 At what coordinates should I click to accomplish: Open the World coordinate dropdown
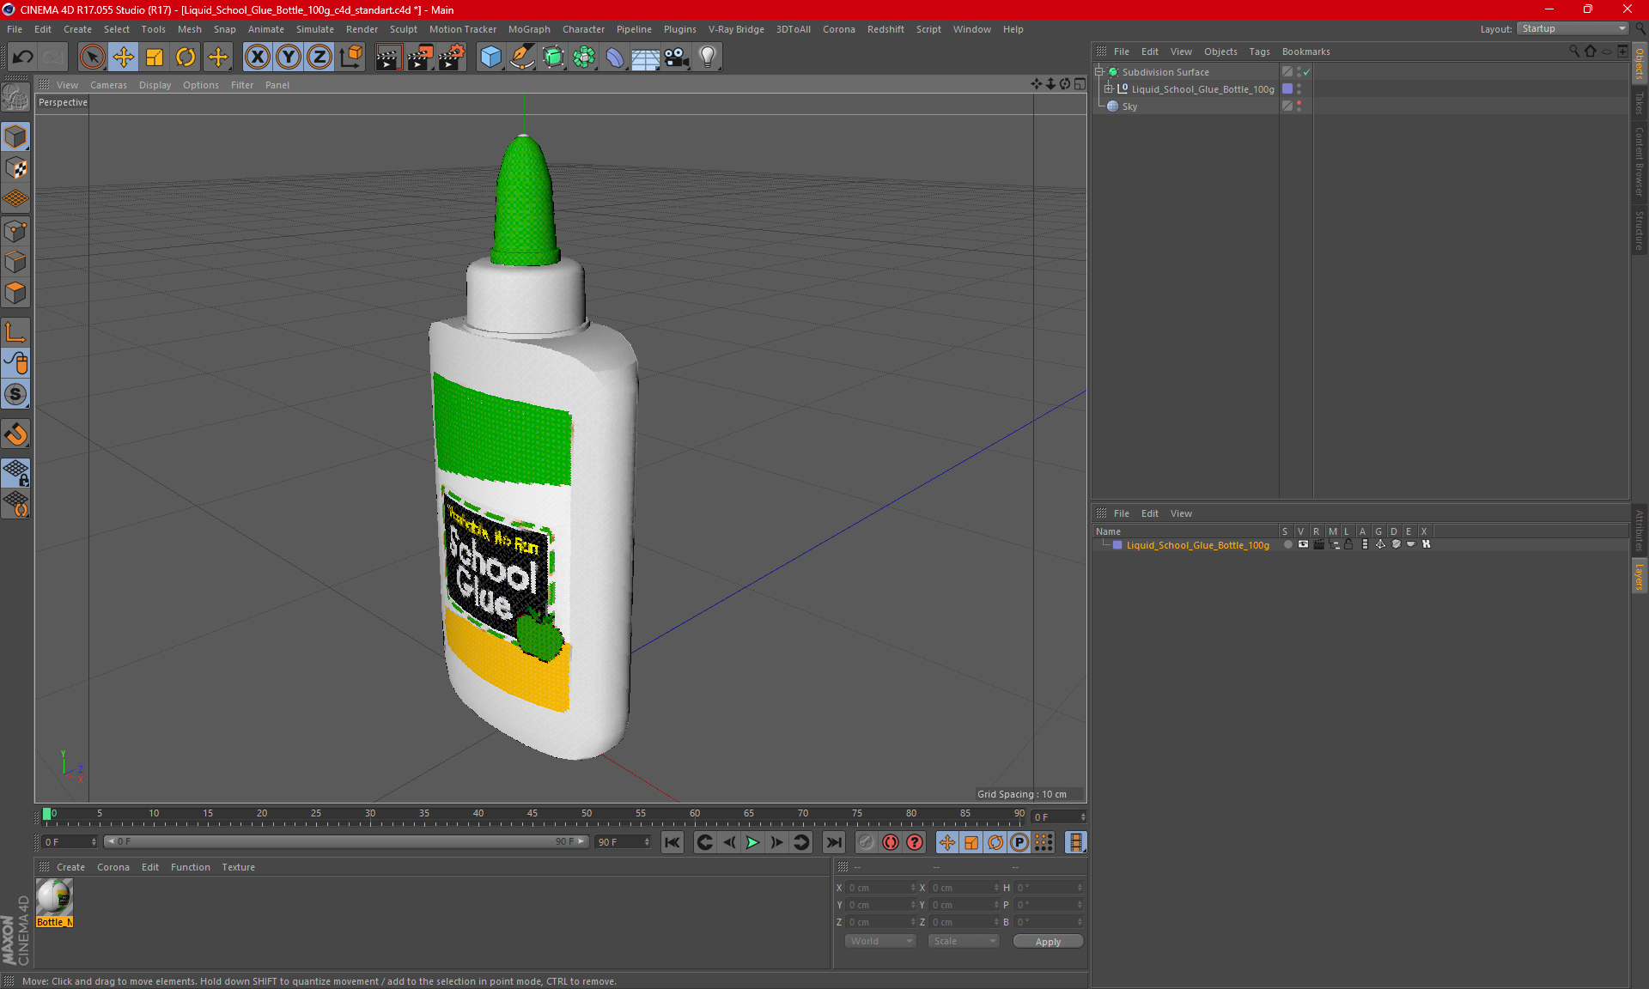pyautogui.click(x=881, y=941)
